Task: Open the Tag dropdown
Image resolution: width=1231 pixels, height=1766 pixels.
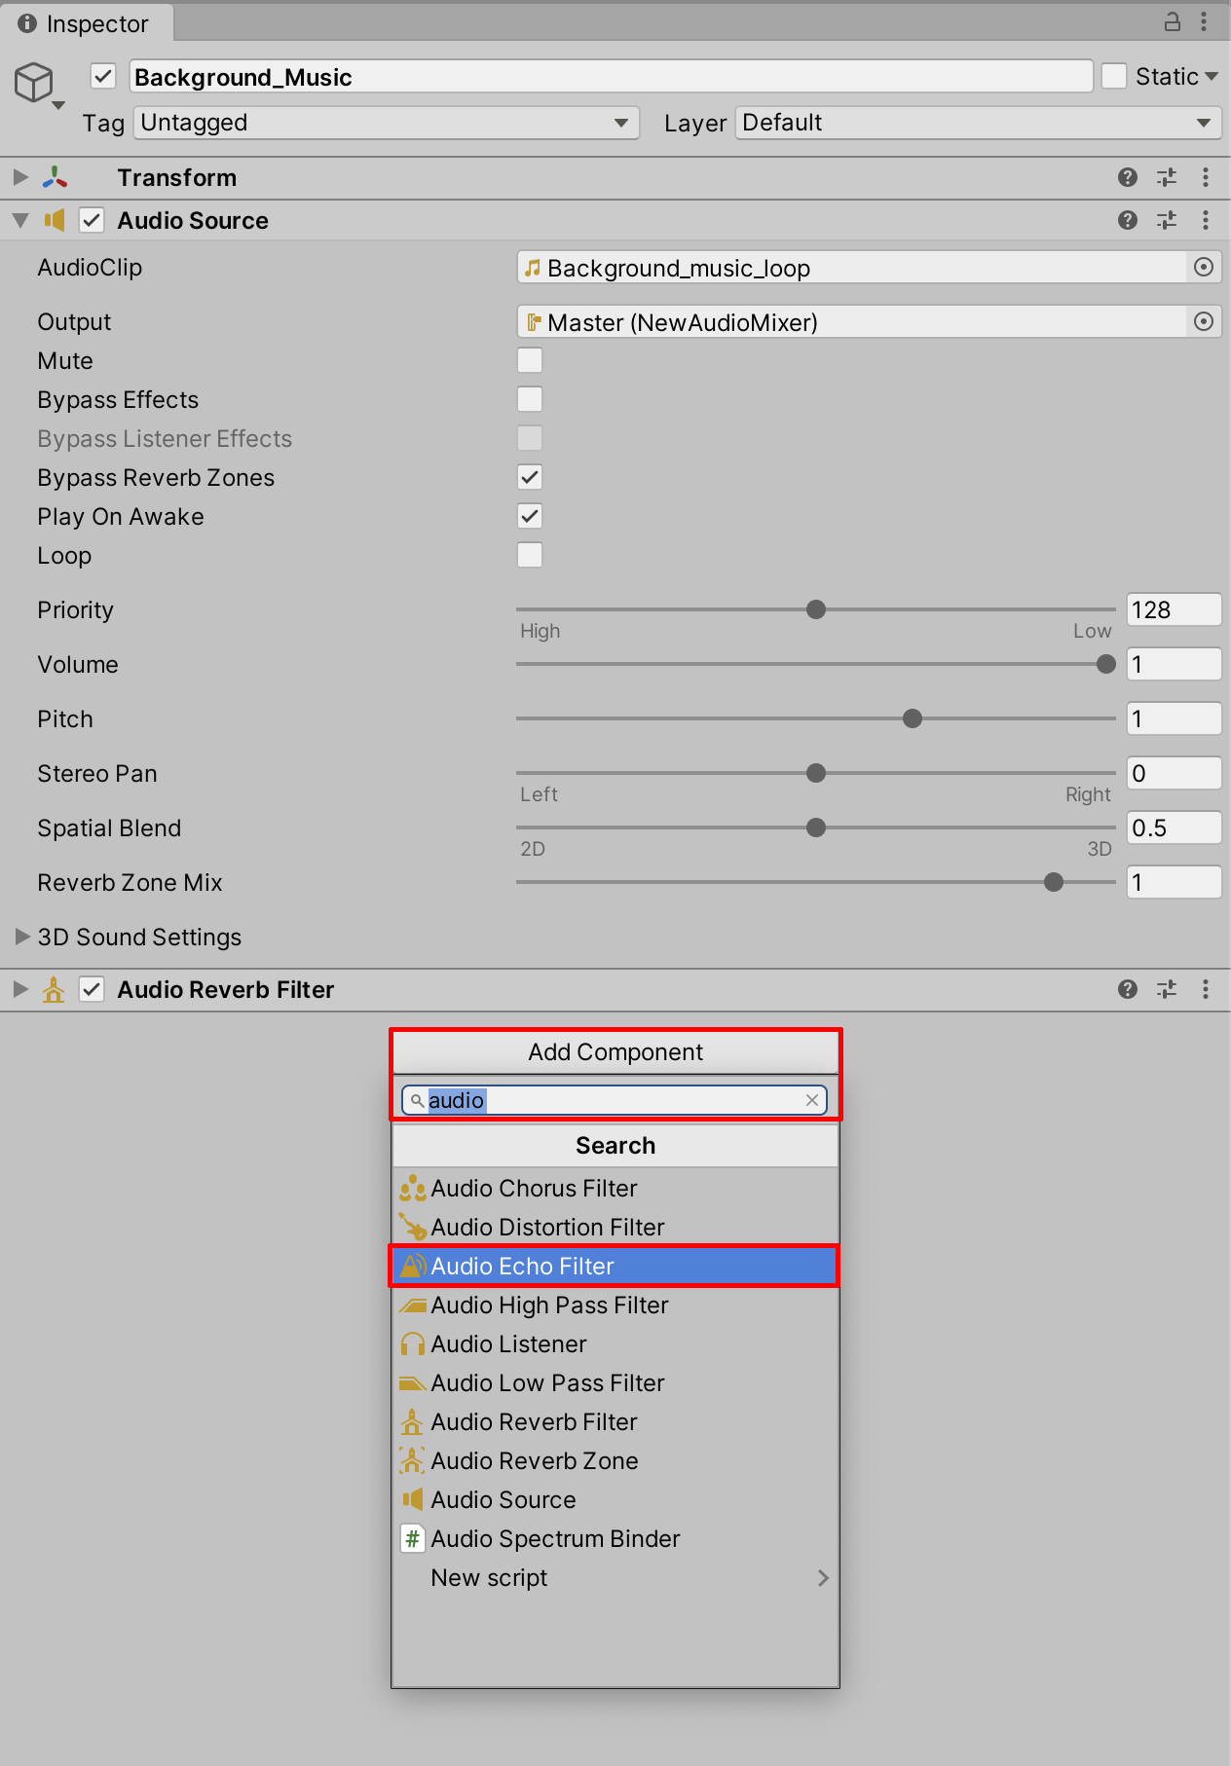Action: (x=387, y=123)
